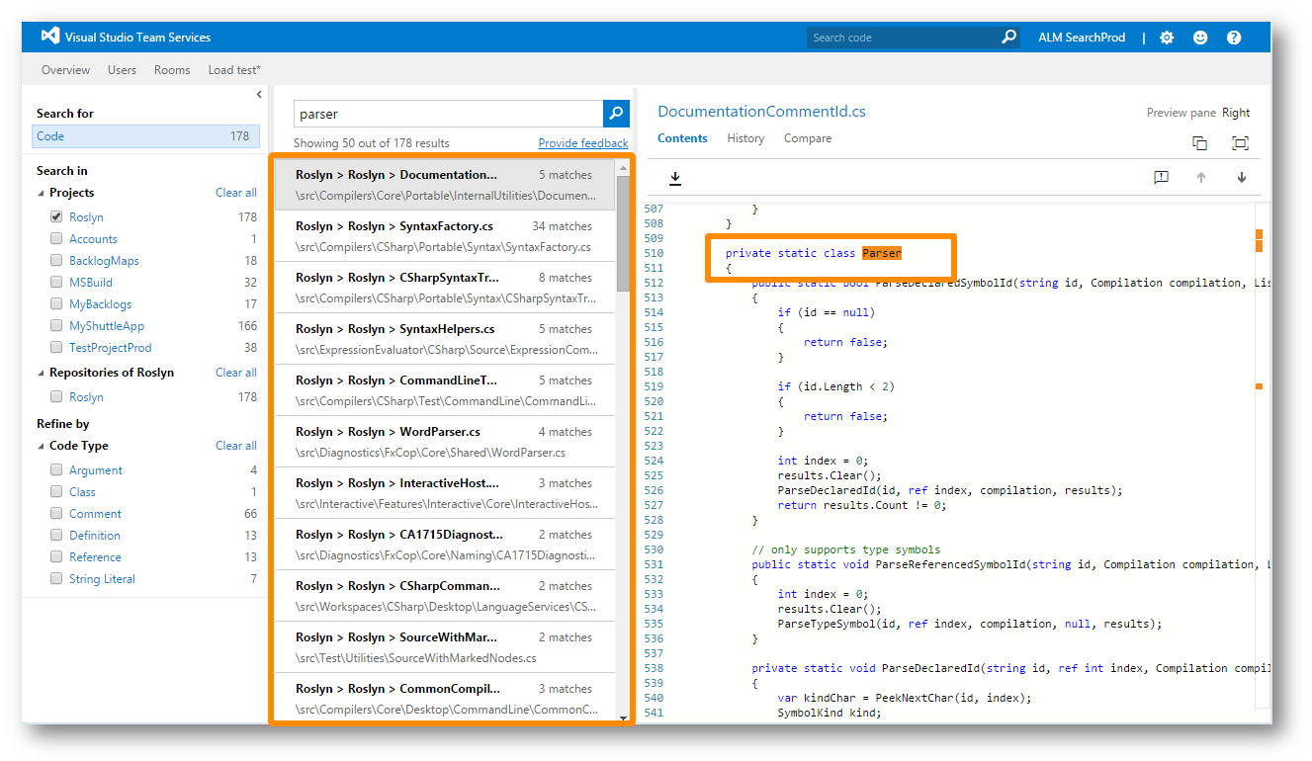Open the help question mark icon
1312x761 pixels.
[x=1234, y=38]
